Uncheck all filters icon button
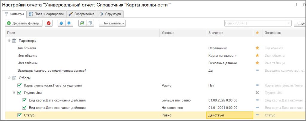306x121 pixels. 90,23
